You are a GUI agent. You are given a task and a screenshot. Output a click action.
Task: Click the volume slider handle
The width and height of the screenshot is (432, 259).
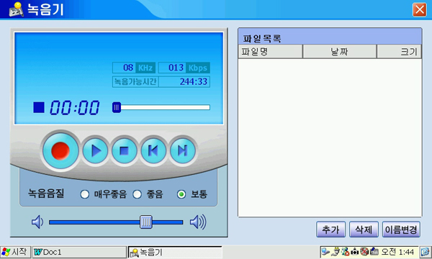point(146,222)
